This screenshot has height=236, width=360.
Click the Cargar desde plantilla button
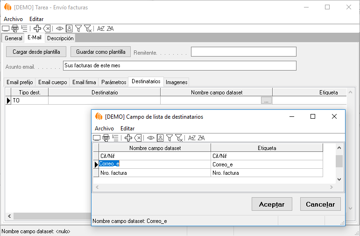point(36,52)
